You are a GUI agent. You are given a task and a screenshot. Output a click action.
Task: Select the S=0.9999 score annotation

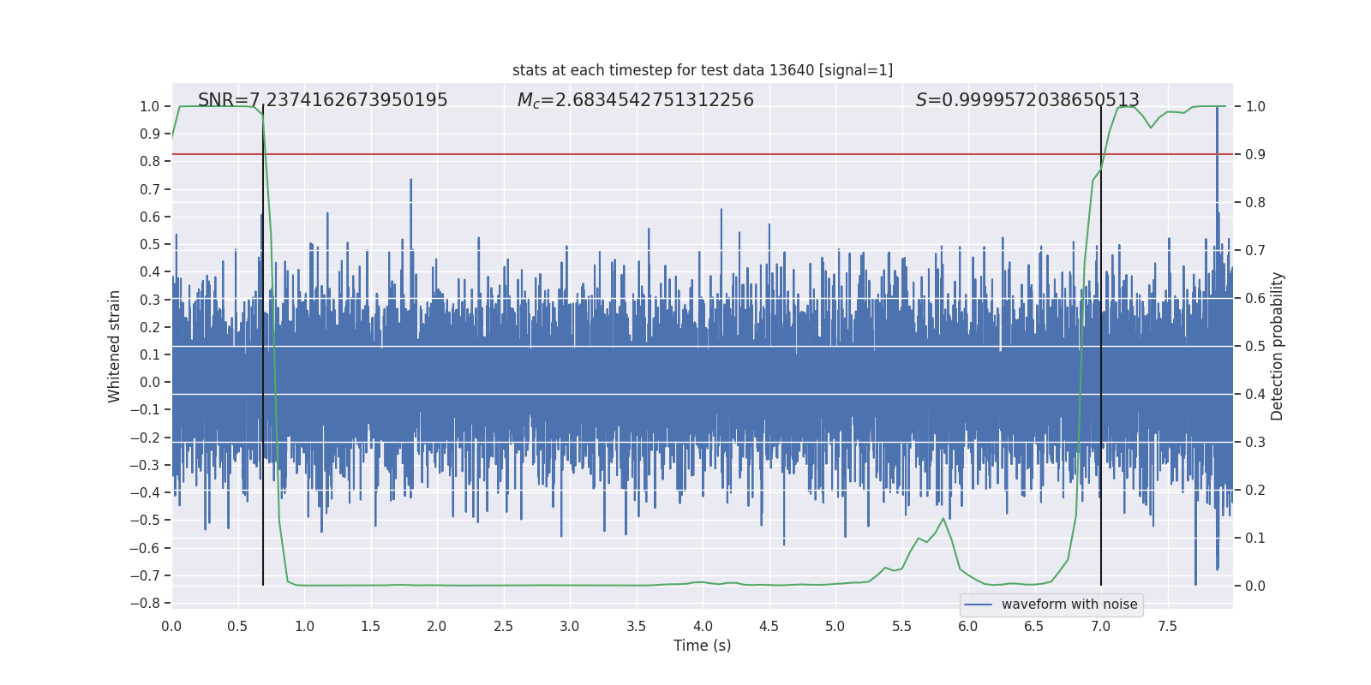tap(1027, 100)
